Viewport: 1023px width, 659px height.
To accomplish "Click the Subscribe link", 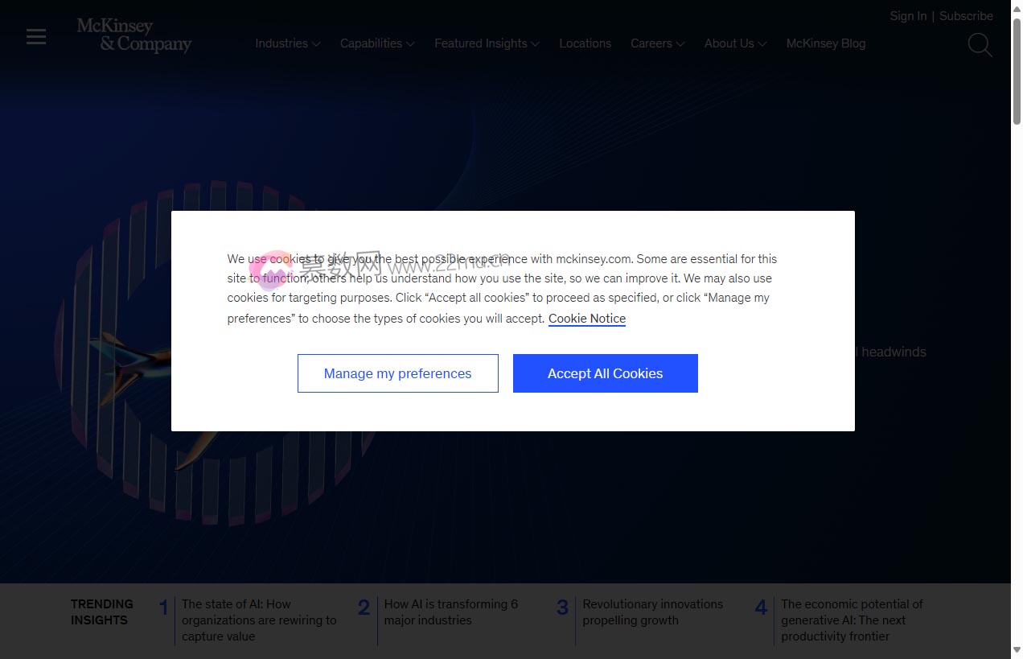I will click(965, 16).
